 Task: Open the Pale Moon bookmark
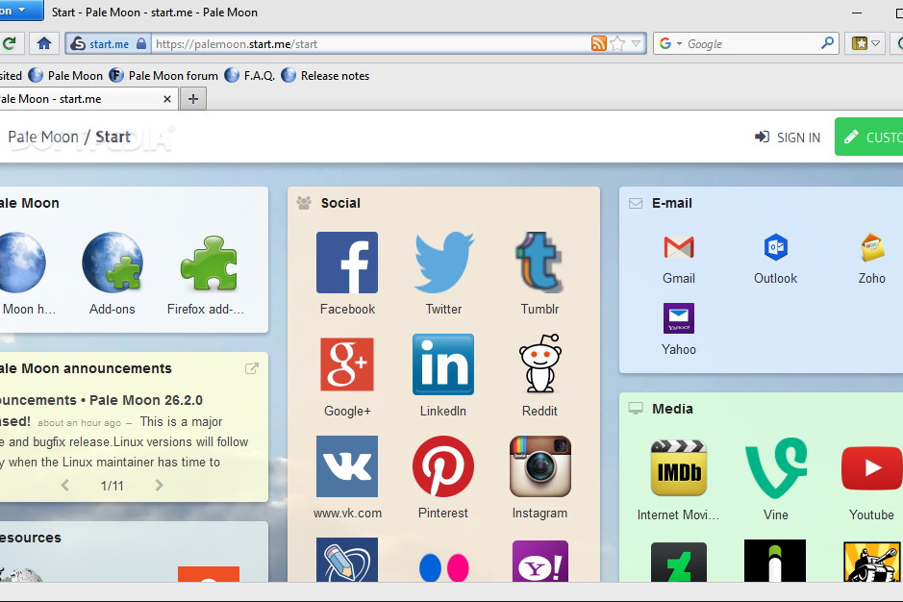coord(65,75)
